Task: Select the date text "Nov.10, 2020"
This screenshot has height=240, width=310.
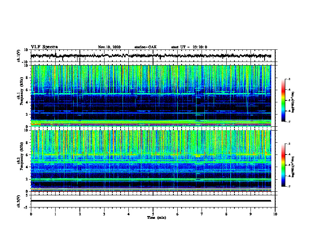Action: click(x=109, y=47)
